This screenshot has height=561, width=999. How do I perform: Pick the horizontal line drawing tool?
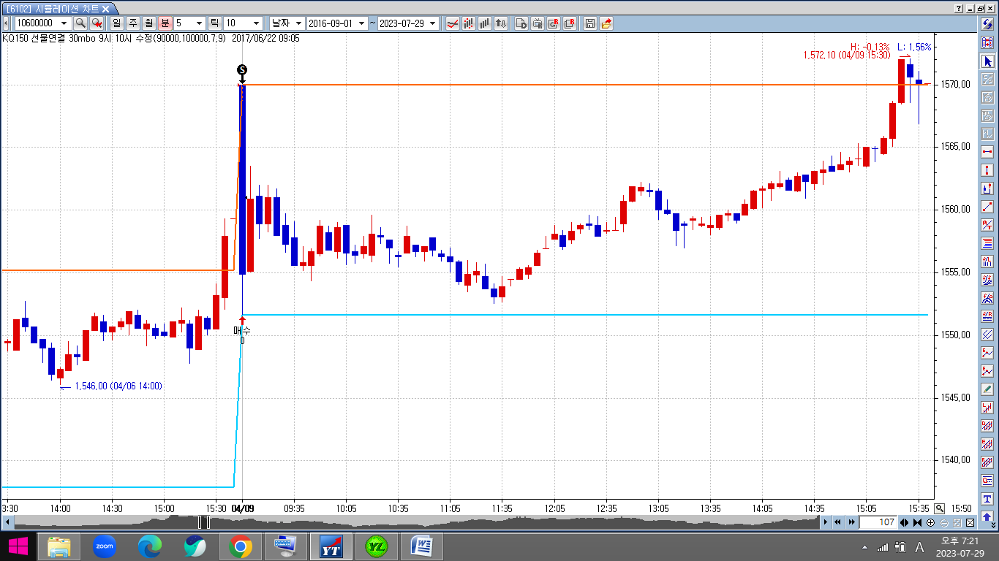[x=987, y=152]
